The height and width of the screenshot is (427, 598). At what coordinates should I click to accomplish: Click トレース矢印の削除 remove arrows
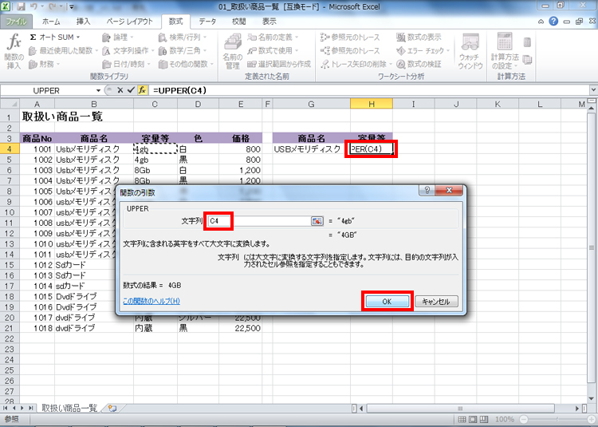[x=356, y=64]
